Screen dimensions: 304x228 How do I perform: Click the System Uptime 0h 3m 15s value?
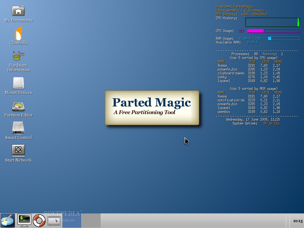(x=271, y=123)
